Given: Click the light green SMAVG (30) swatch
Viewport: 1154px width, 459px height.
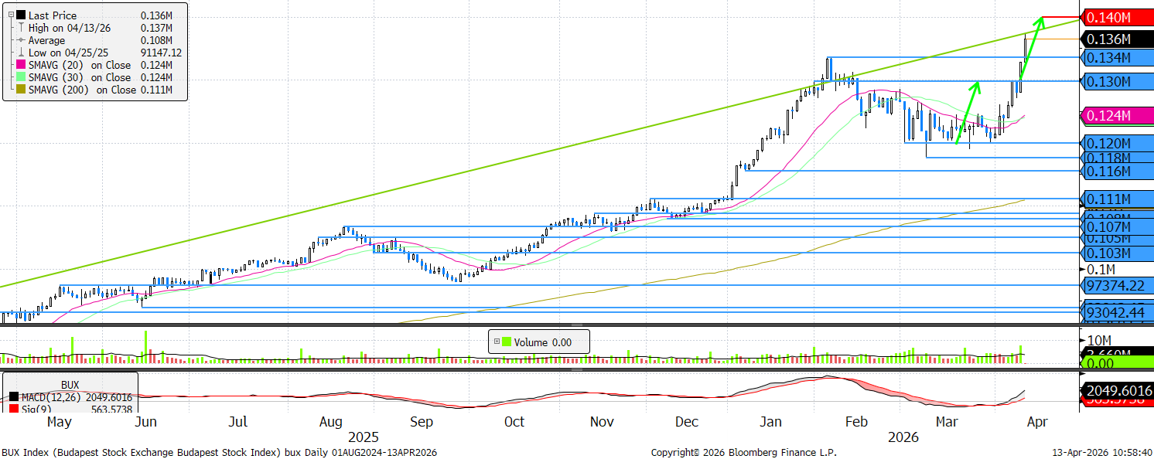Looking at the screenshot, I should [x=21, y=78].
